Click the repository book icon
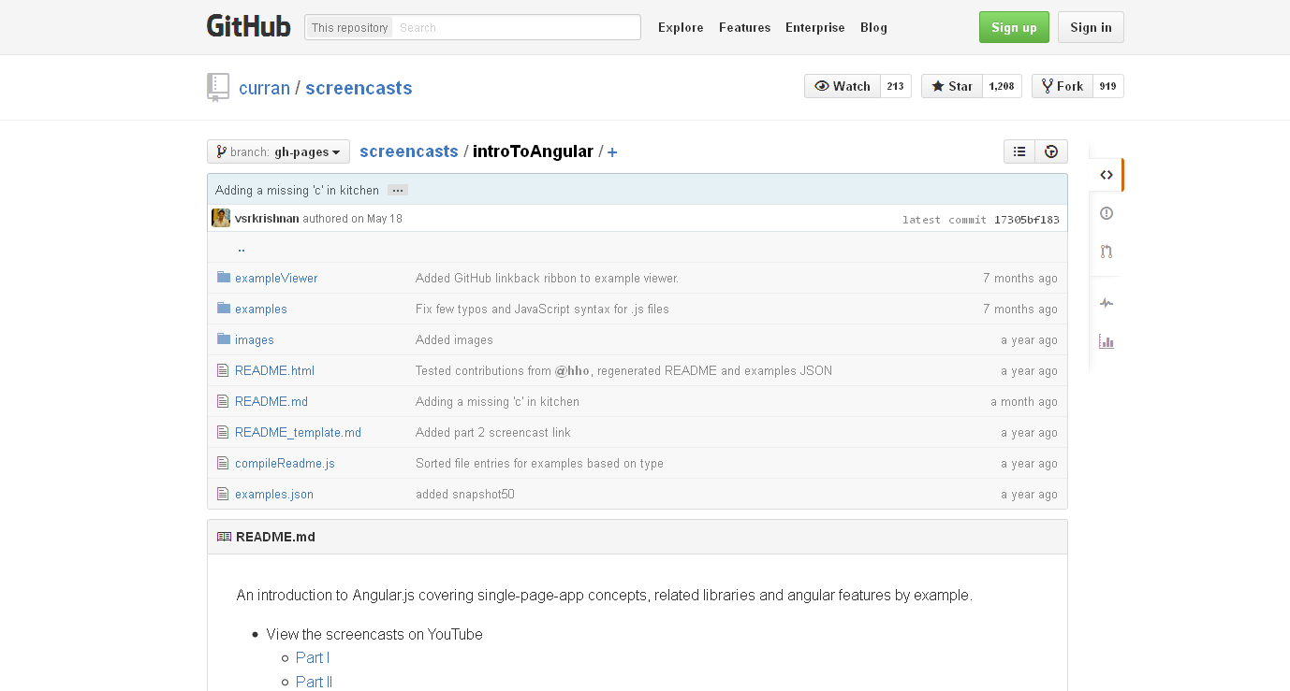1290x691 pixels. click(x=217, y=87)
